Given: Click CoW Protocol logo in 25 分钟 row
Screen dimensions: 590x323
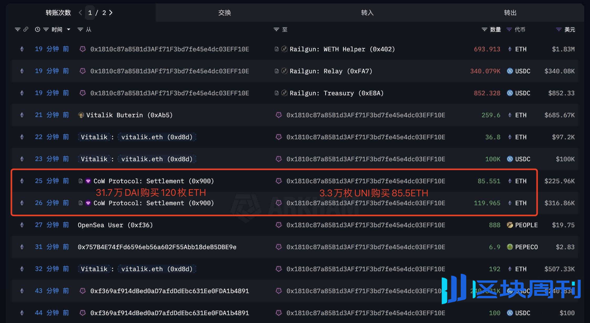Looking at the screenshot, I should tap(88, 181).
